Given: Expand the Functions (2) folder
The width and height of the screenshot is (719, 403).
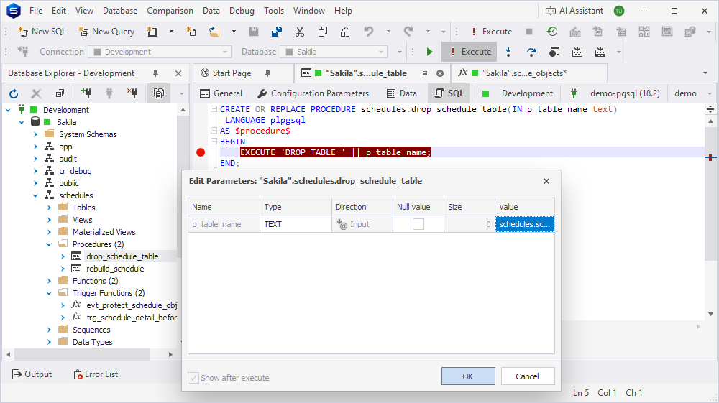Looking at the screenshot, I should (x=49, y=281).
